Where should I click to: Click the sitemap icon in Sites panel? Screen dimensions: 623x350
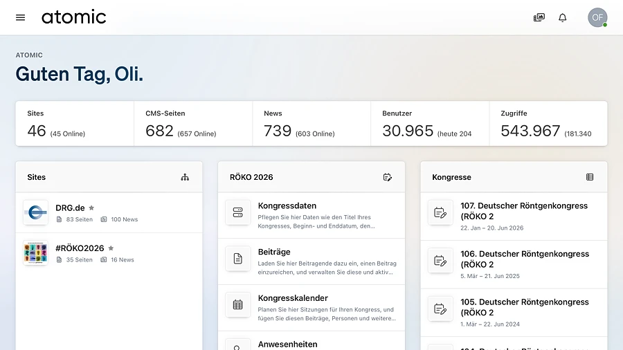(185, 177)
